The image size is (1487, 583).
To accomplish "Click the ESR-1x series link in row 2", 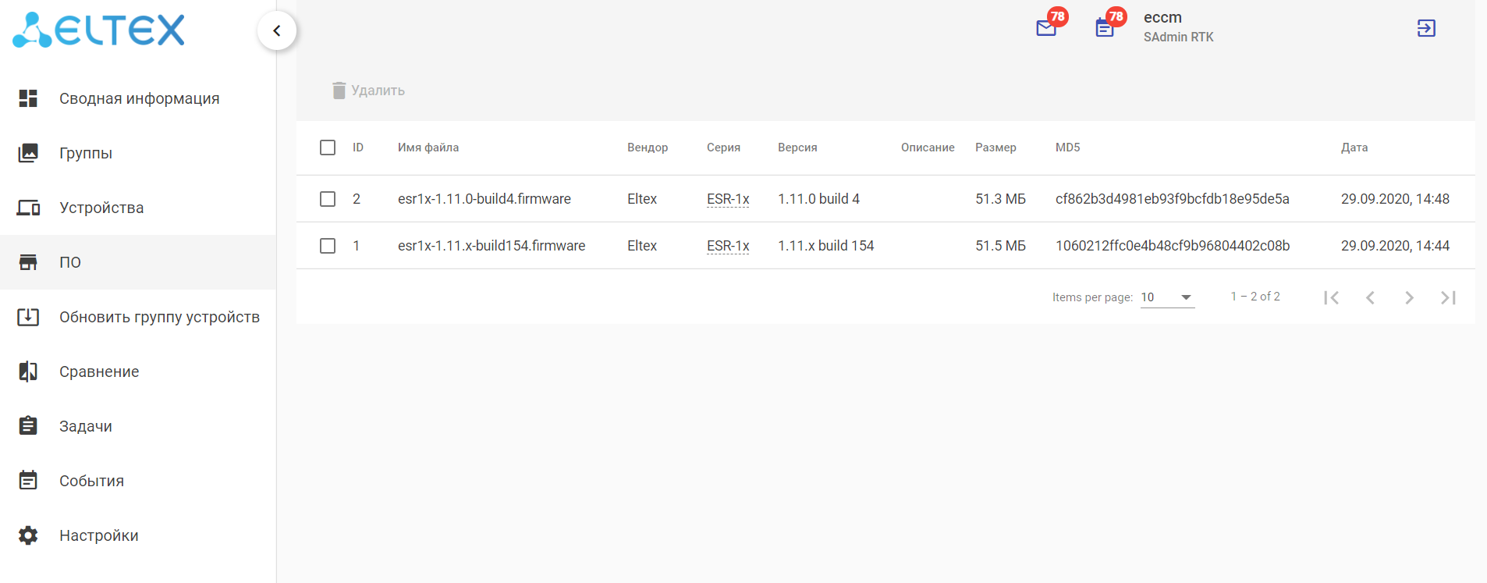I will [728, 246].
